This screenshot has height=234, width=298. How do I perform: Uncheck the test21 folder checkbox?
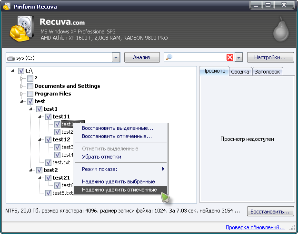[x=48, y=178]
